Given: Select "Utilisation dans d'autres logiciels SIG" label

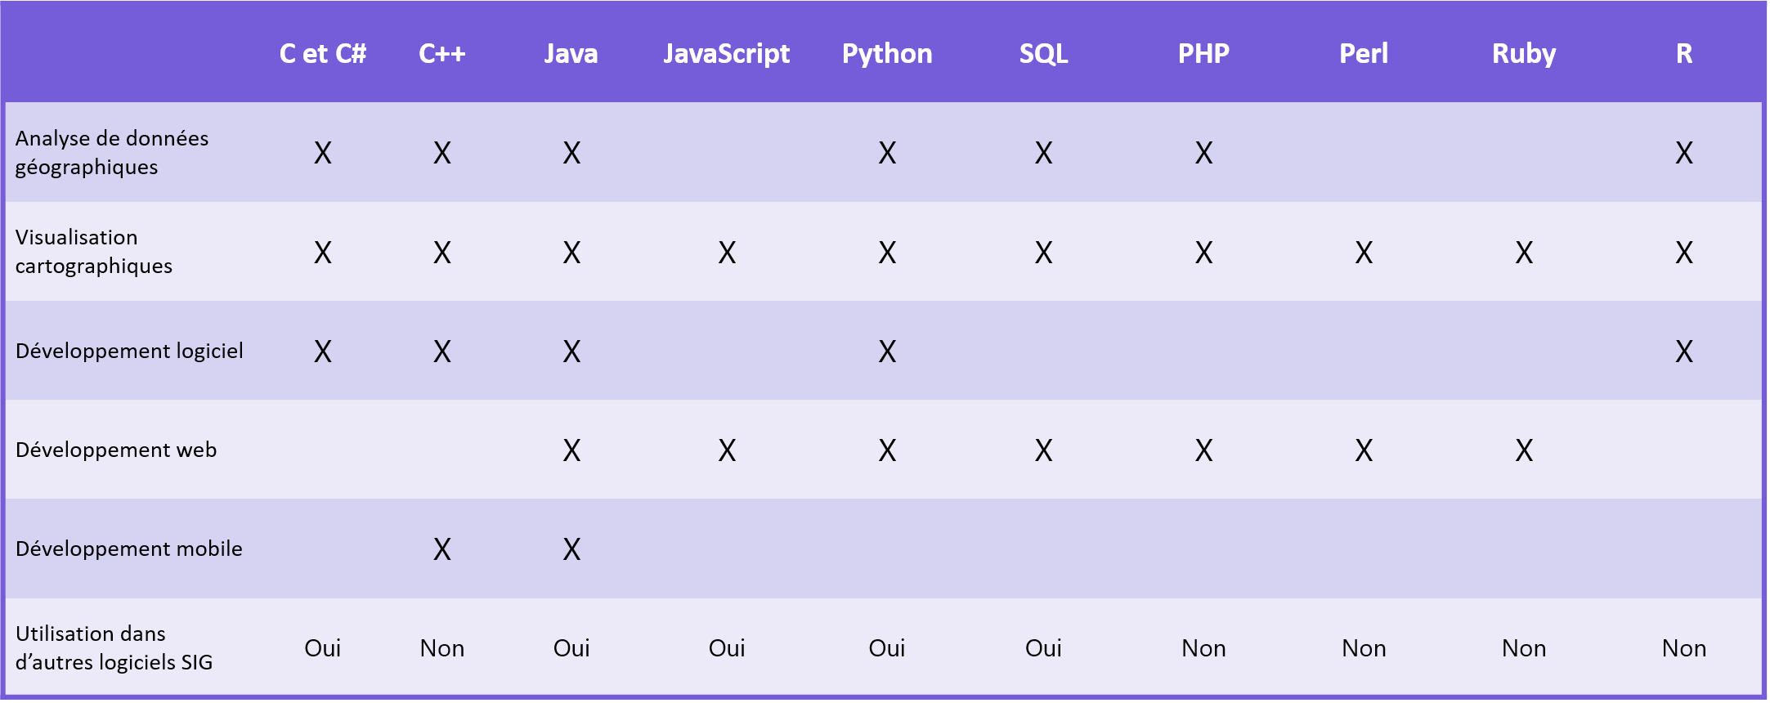Looking at the screenshot, I should point(114,648).
